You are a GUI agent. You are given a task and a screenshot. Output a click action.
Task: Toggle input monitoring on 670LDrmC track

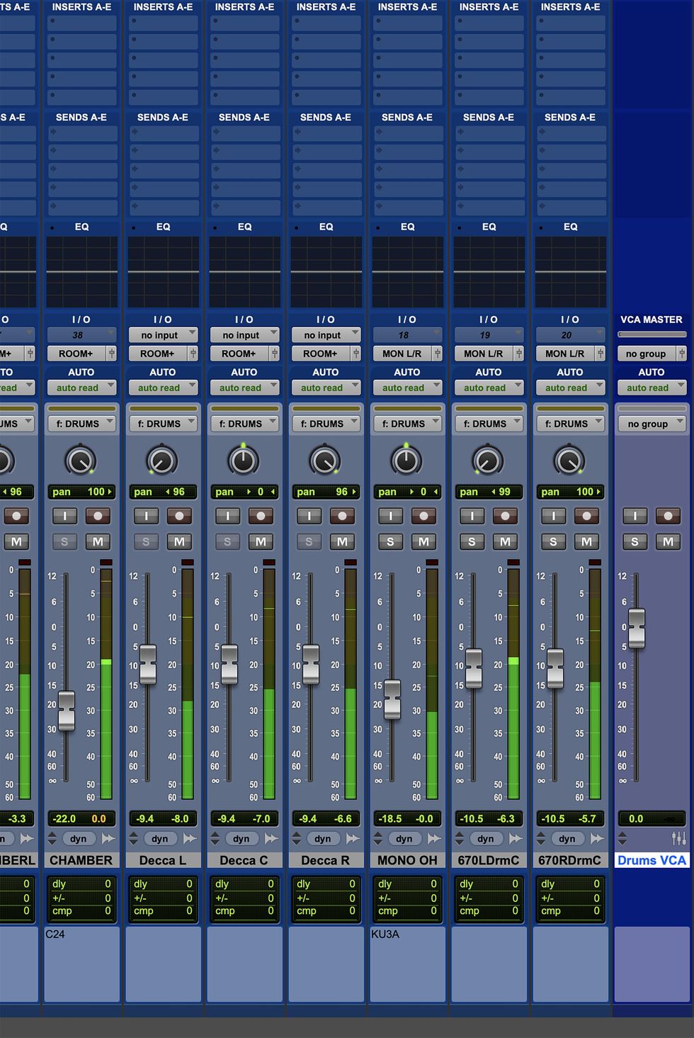(472, 516)
